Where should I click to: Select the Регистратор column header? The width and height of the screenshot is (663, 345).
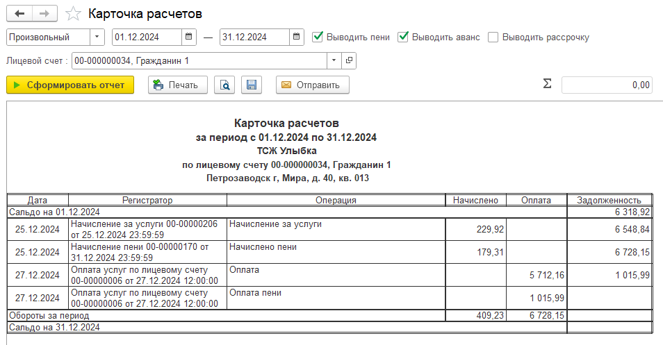coord(147,200)
